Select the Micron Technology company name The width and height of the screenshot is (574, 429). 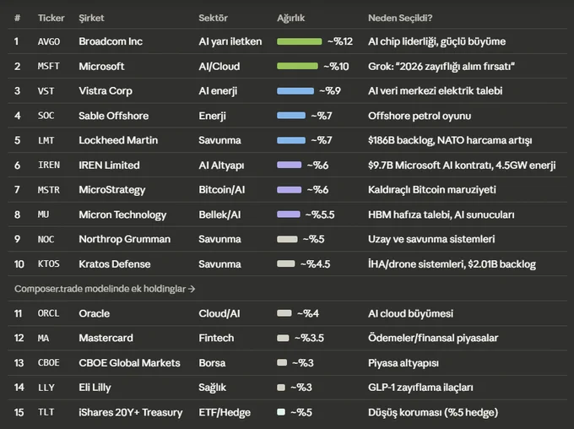[x=122, y=214]
